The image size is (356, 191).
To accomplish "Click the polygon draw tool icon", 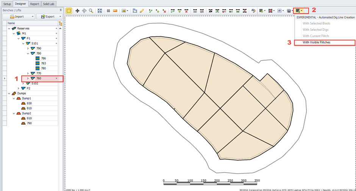I will coord(134,11).
